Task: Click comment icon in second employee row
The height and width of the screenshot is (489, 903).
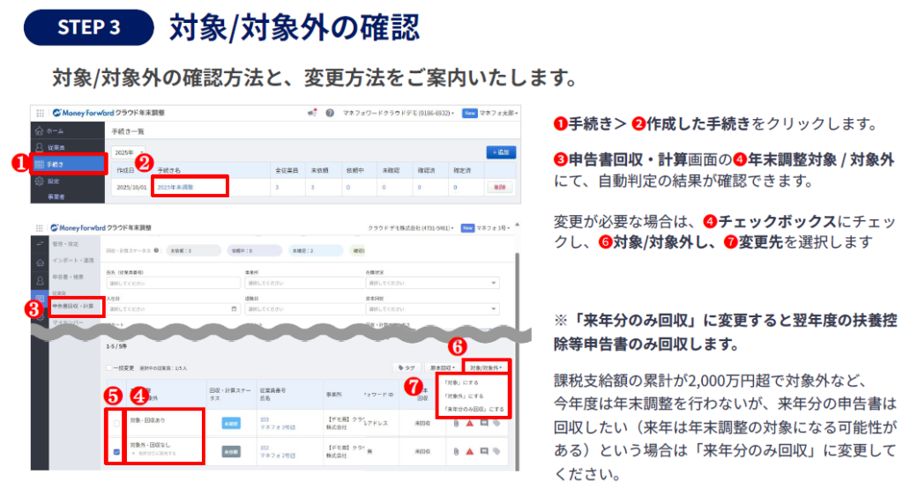Action: 484,450
